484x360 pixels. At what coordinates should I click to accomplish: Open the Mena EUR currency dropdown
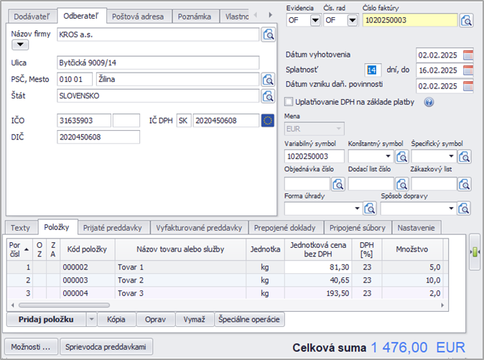click(315, 129)
